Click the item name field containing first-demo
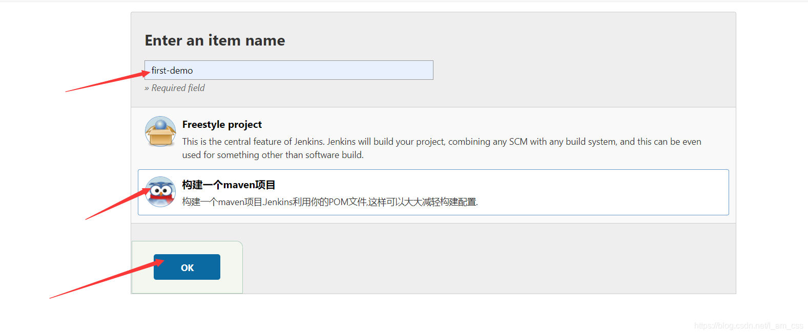This screenshot has width=808, height=335. coord(289,70)
